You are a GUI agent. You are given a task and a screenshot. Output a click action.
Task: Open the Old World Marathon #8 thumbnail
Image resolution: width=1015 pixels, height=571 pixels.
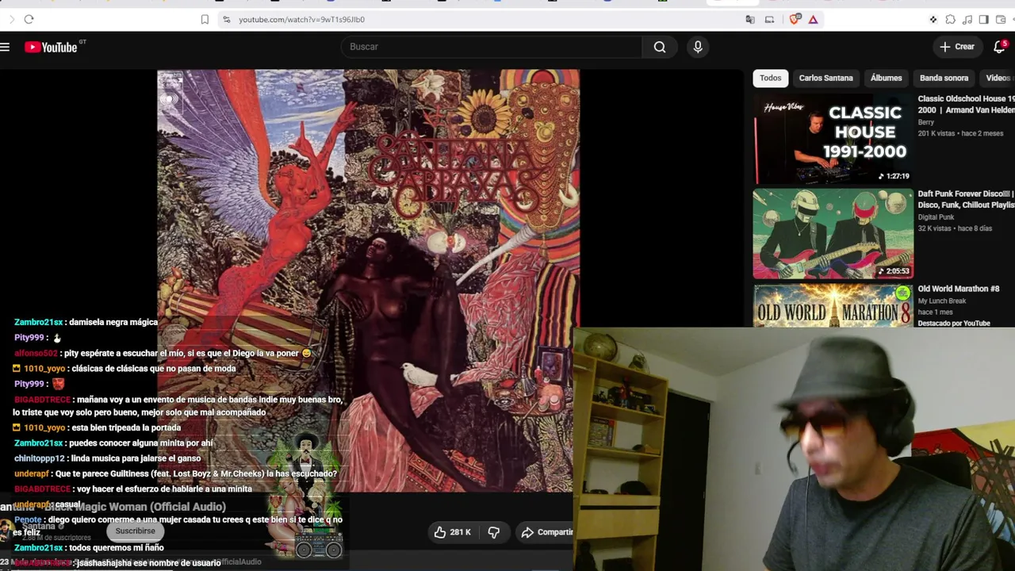[x=833, y=305]
